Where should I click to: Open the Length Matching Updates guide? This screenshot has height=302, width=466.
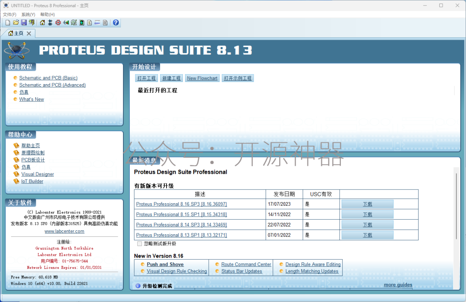tap(312, 271)
